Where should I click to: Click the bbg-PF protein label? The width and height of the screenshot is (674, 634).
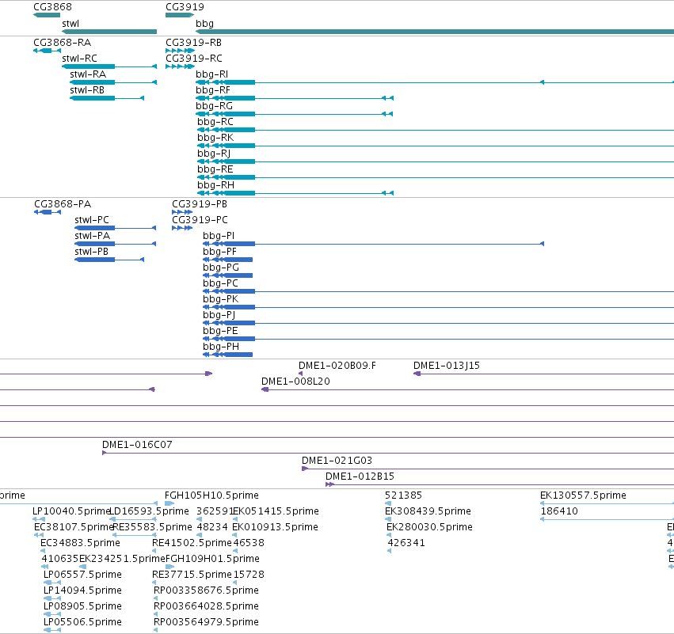pyautogui.click(x=219, y=252)
